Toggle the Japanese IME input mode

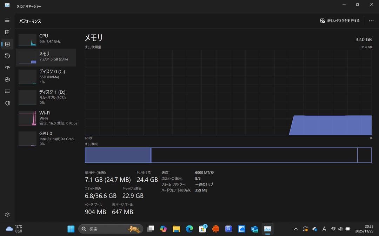coord(324,229)
